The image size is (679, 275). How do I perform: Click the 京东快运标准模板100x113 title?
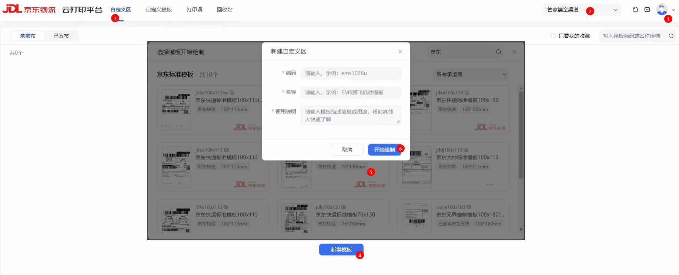(227, 214)
